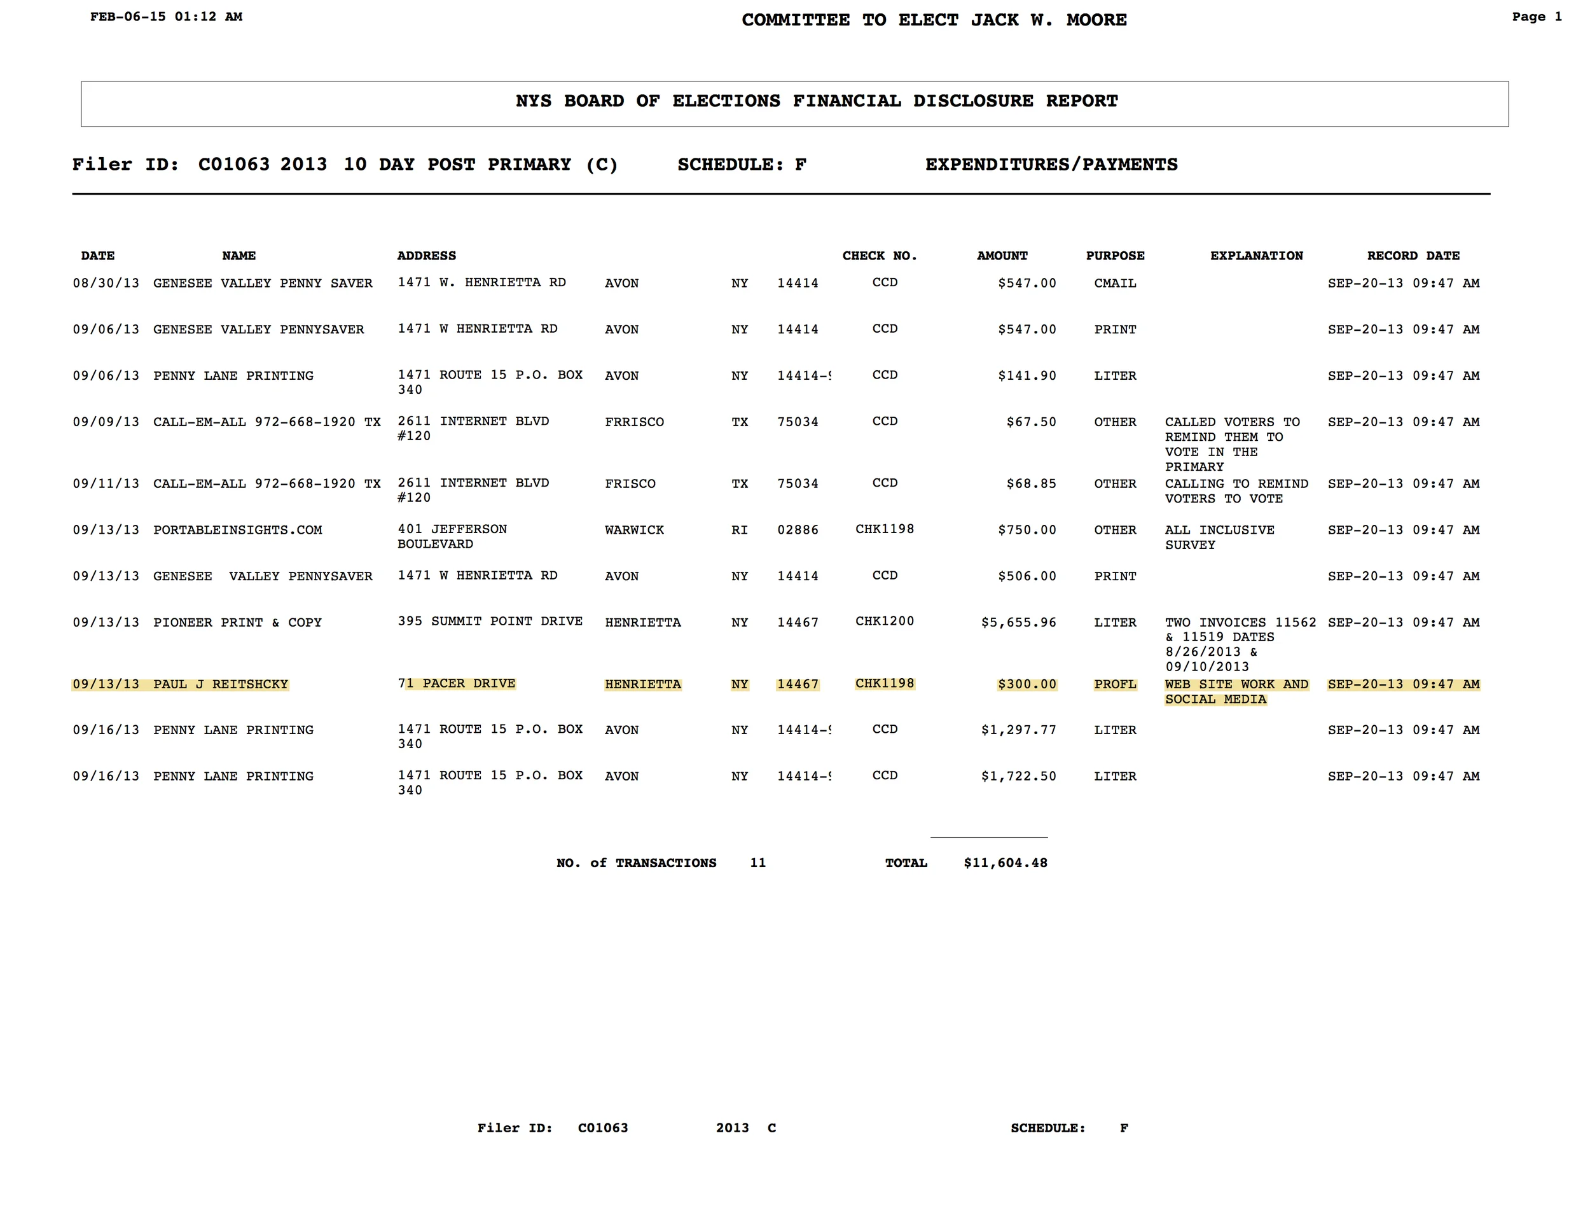Click the 'NAME' column header

pos(238,256)
